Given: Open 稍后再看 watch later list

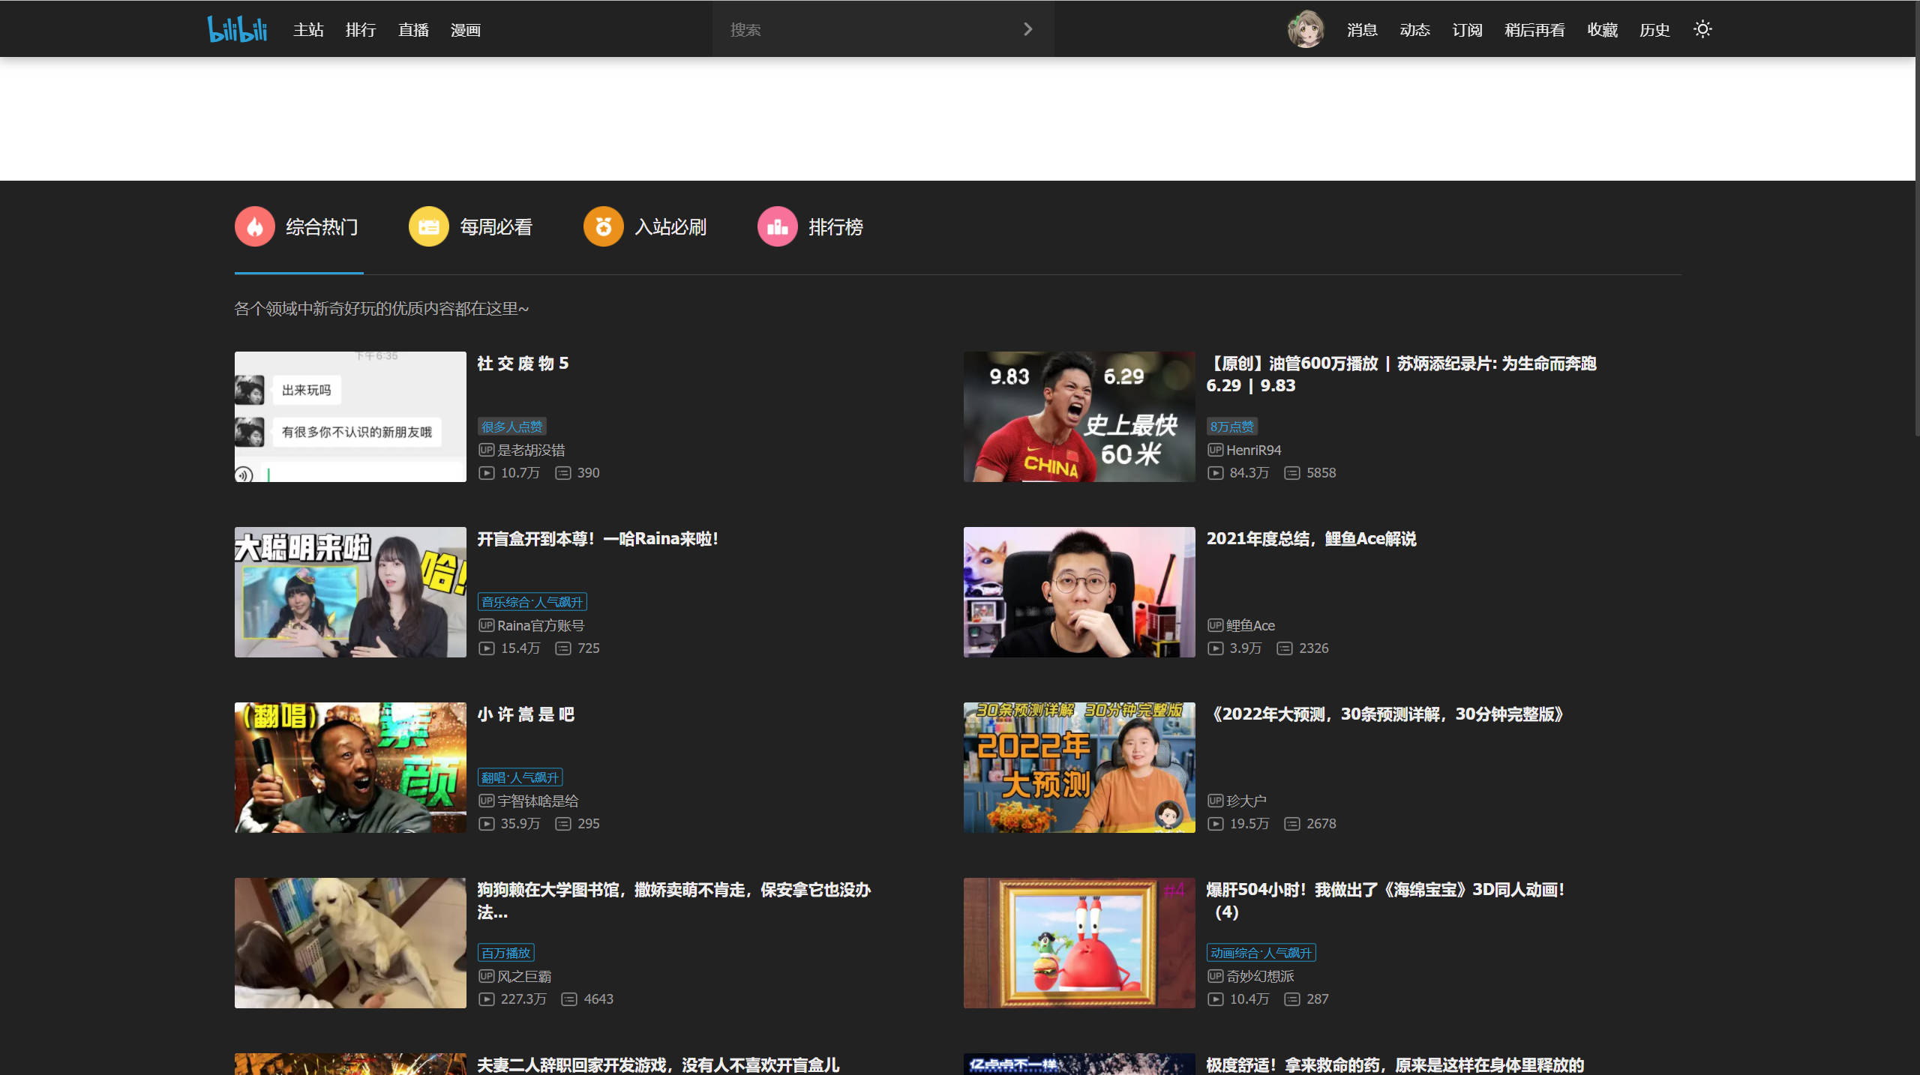Looking at the screenshot, I should pos(1534,30).
